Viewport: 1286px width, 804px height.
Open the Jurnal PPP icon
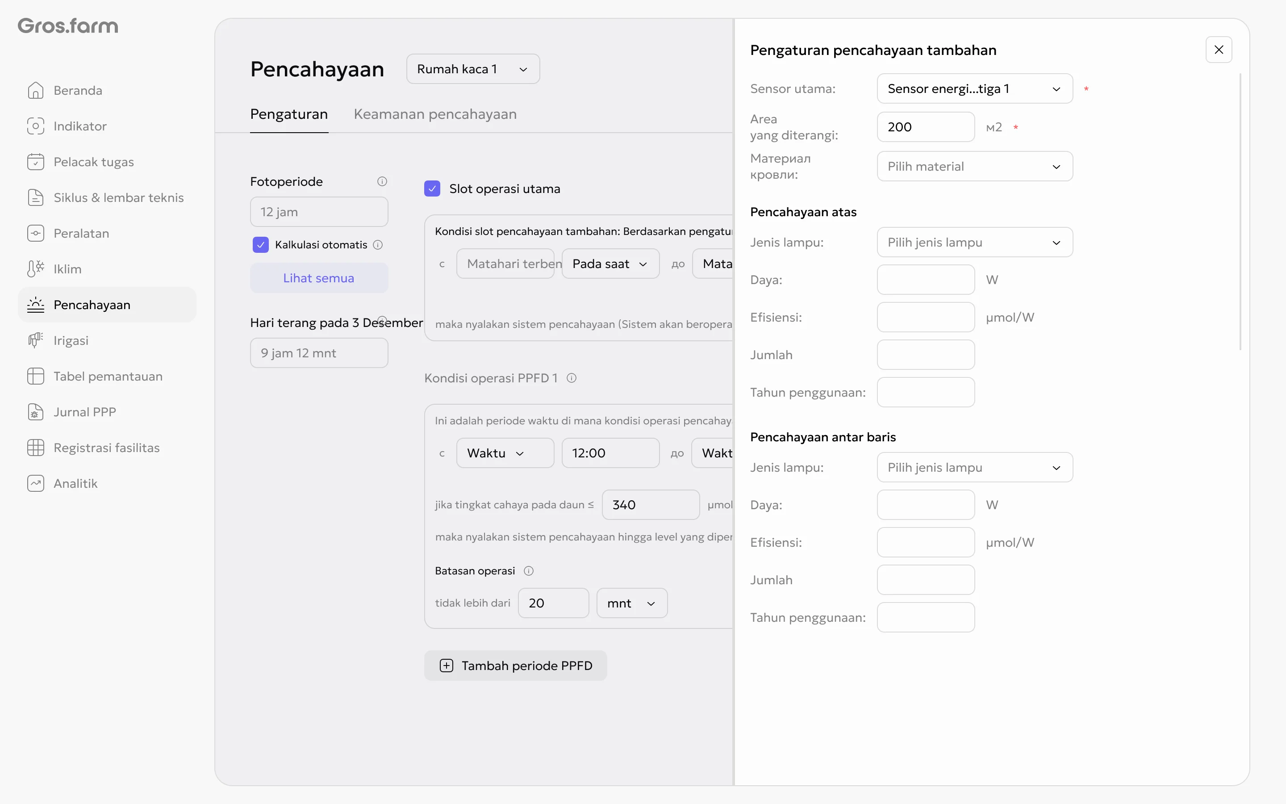tap(36, 412)
